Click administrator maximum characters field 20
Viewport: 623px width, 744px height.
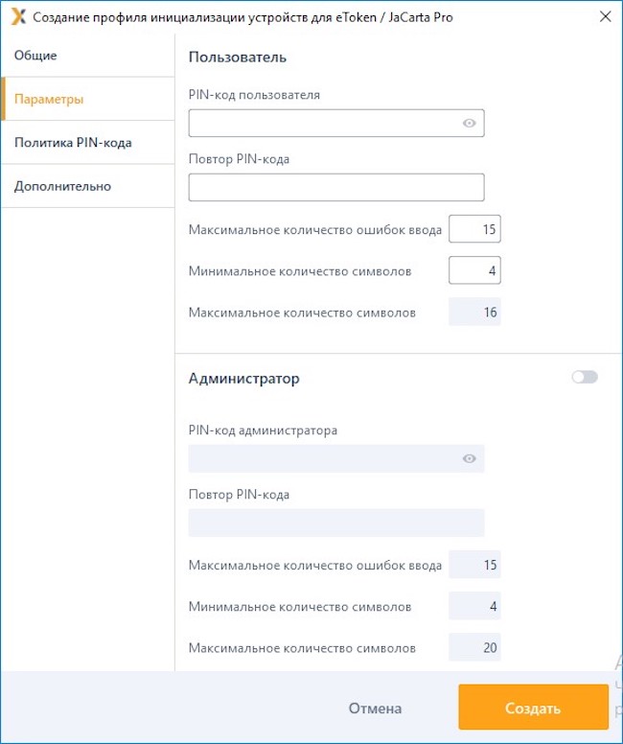(474, 648)
